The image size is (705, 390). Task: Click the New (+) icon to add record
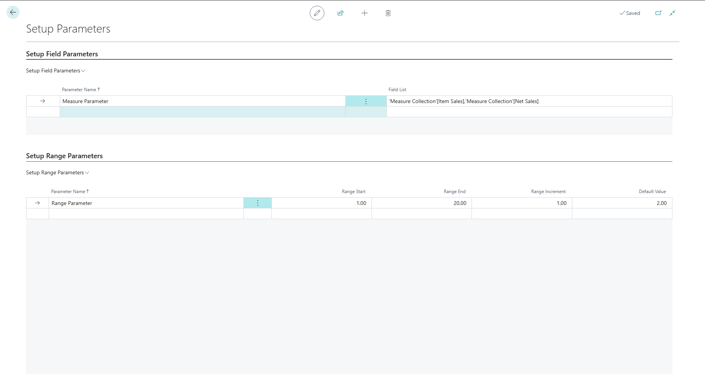click(364, 13)
